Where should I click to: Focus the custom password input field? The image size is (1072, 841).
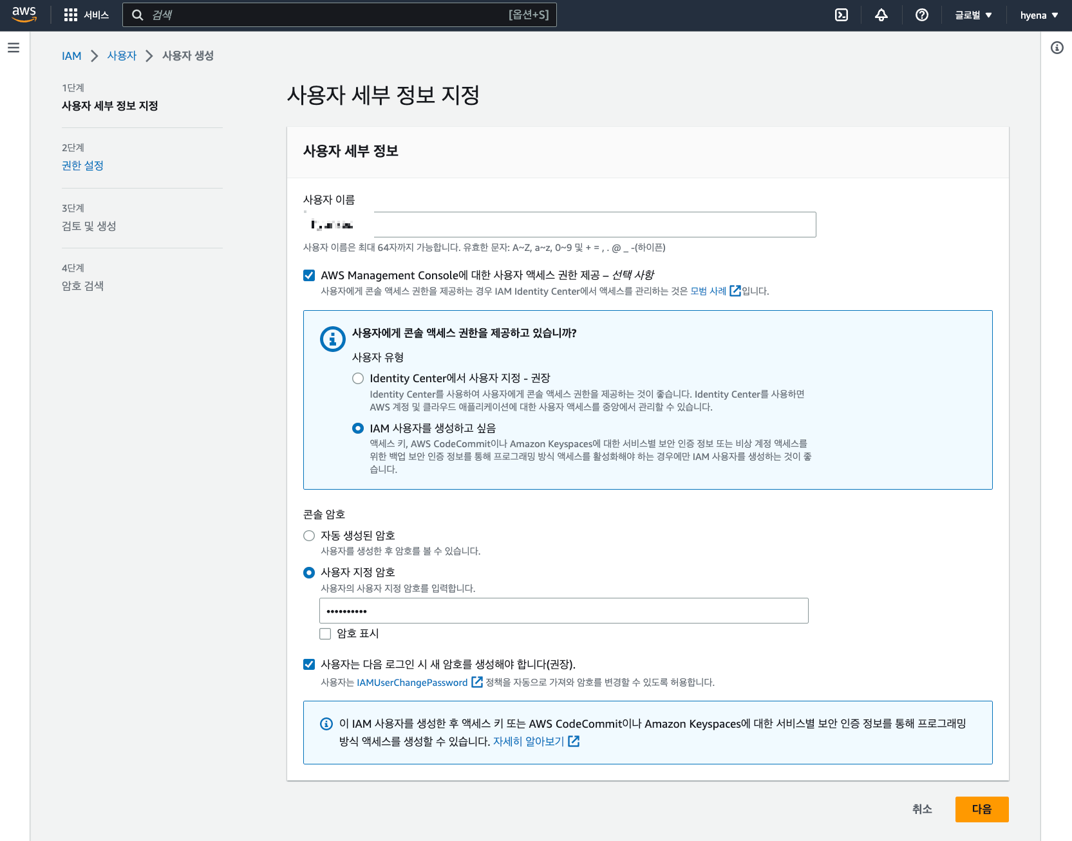(x=564, y=611)
